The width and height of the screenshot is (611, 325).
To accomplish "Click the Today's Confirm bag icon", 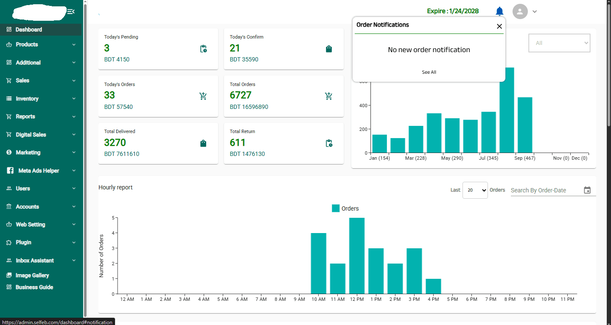I will coord(329,49).
